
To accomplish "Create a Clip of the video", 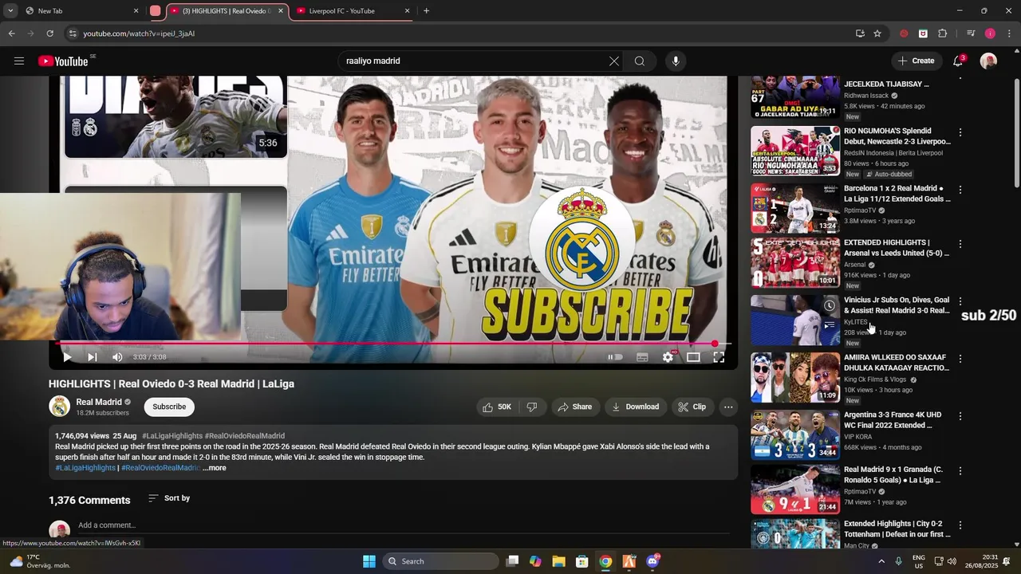I will pos(692,407).
